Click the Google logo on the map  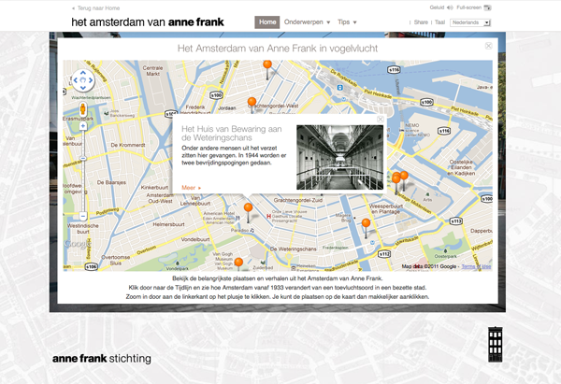coord(78,244)
